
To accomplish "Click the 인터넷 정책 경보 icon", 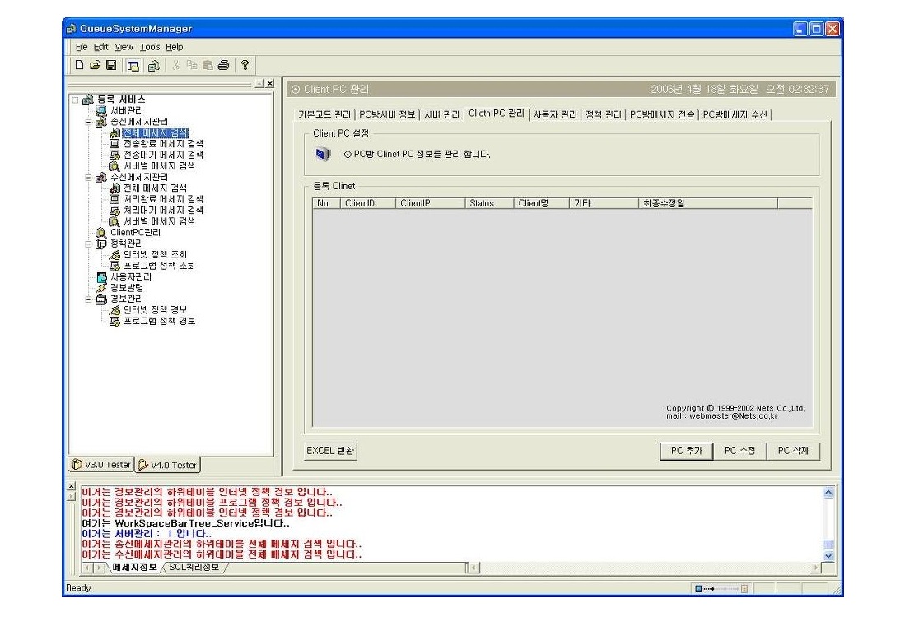I will click(x=114, y=310).
